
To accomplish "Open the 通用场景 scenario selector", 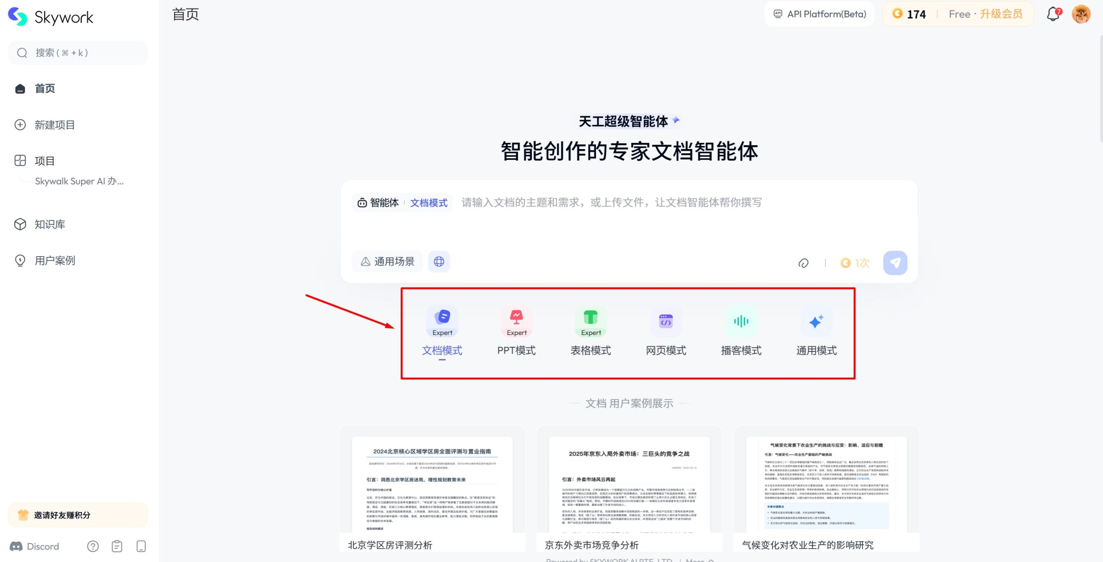I will 387,262.
